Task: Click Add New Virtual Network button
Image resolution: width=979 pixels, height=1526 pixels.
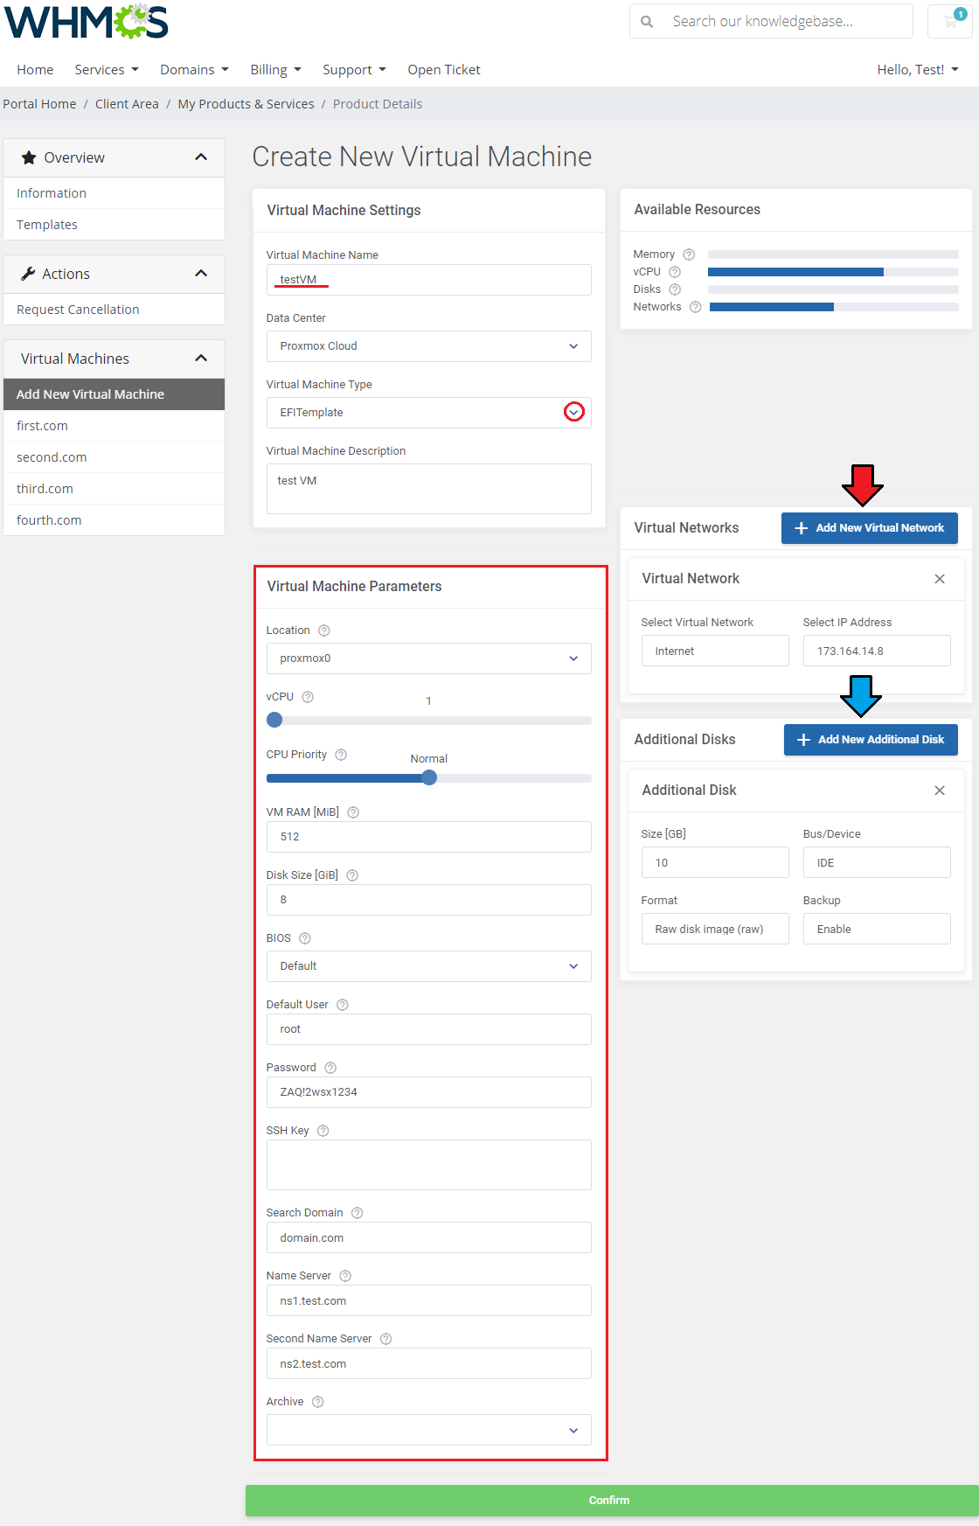Action: pyautogui.click(x=870, y=528)
